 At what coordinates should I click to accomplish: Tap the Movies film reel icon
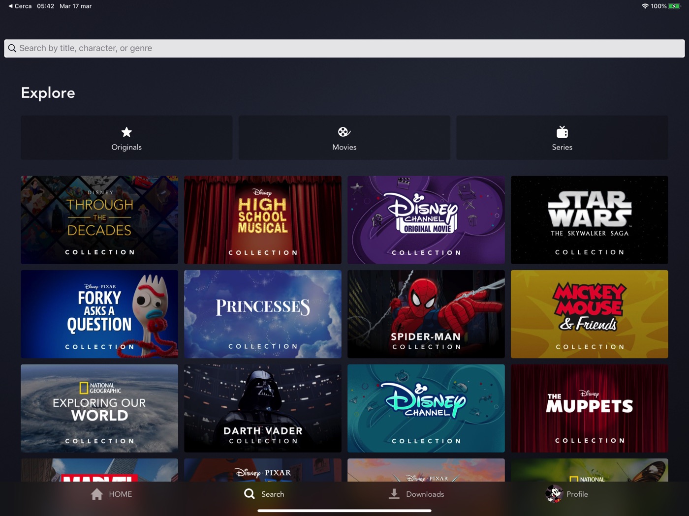click(x=344, y=132)
